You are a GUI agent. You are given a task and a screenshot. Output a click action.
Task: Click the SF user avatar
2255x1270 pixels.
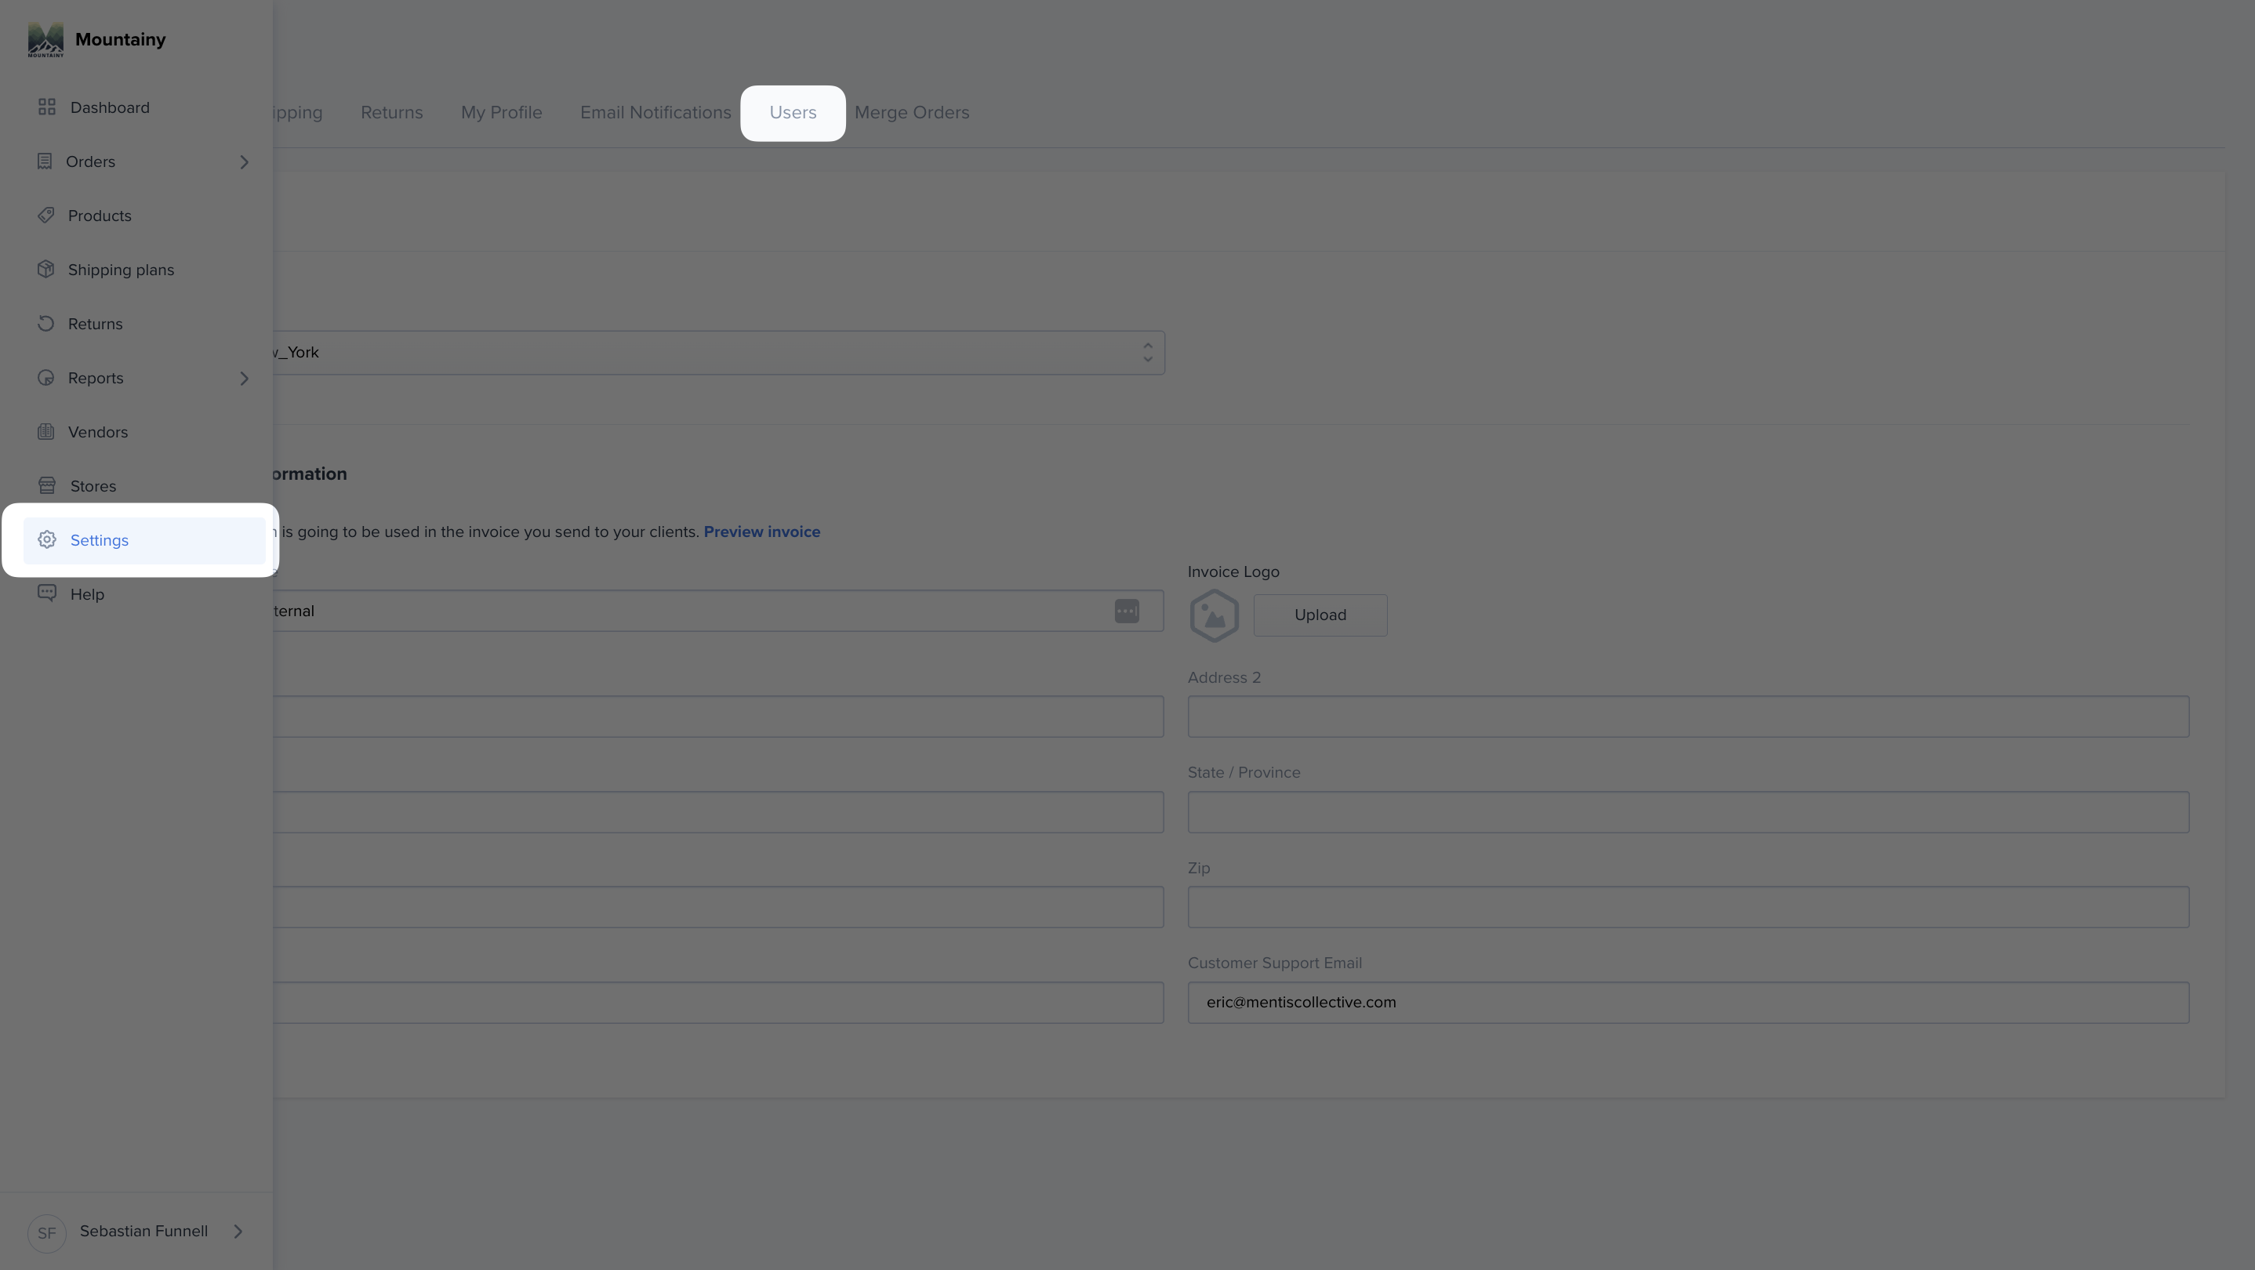[x=46, y=1232]
